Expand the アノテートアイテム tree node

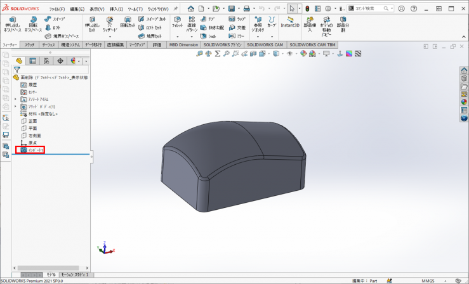click(x=15, y=99)
